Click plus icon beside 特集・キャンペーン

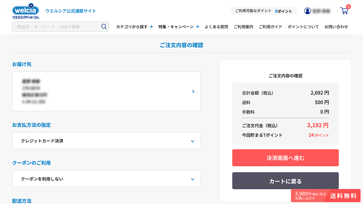[x=198, y=27]
